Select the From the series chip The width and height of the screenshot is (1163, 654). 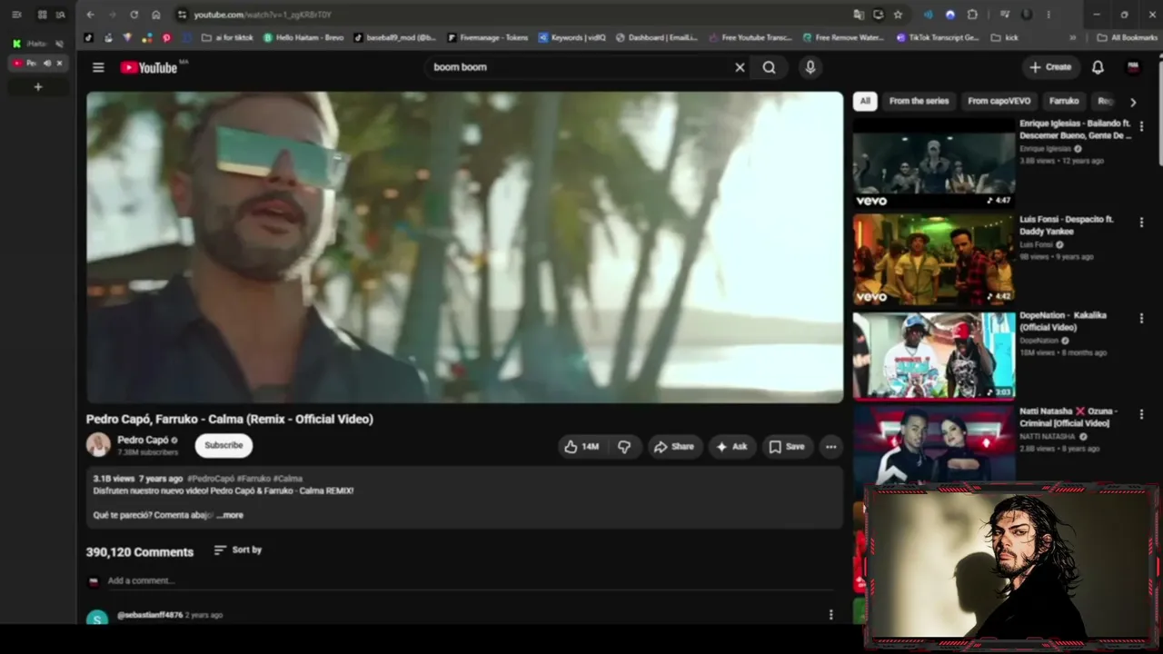coord(919,102)
